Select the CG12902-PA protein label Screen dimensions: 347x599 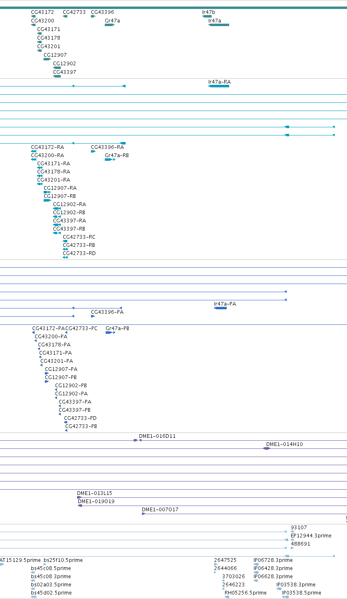click(x=71, y=394)
